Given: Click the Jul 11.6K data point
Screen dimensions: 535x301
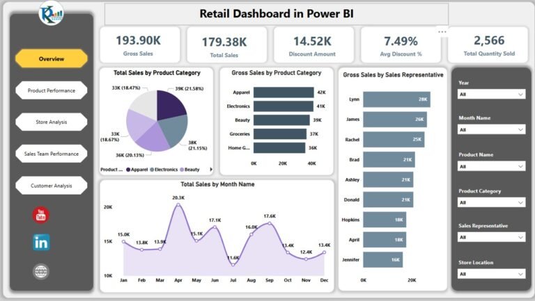Looking at the screenshot, I should tap(233, 265).
